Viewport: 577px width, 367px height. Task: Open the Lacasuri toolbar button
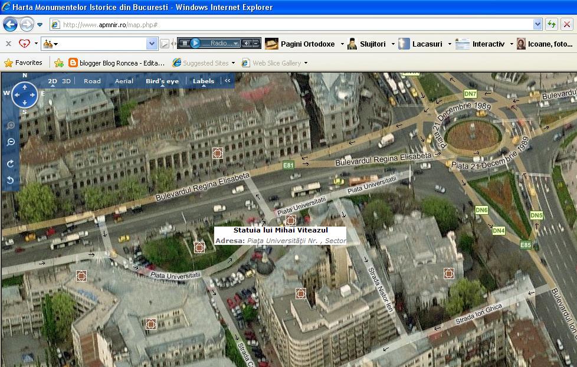[x=420, y=44]
